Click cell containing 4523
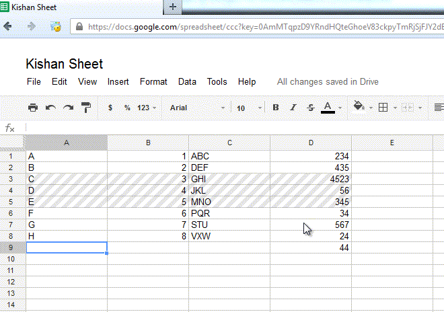Image resolution: width=444 pixels, height=312 pixels. pos(311,179)
